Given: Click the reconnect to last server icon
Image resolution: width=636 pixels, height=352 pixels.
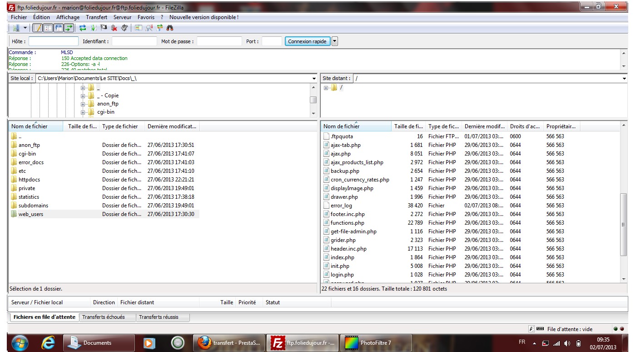Looking at the screenshot, I should point(124,28).
